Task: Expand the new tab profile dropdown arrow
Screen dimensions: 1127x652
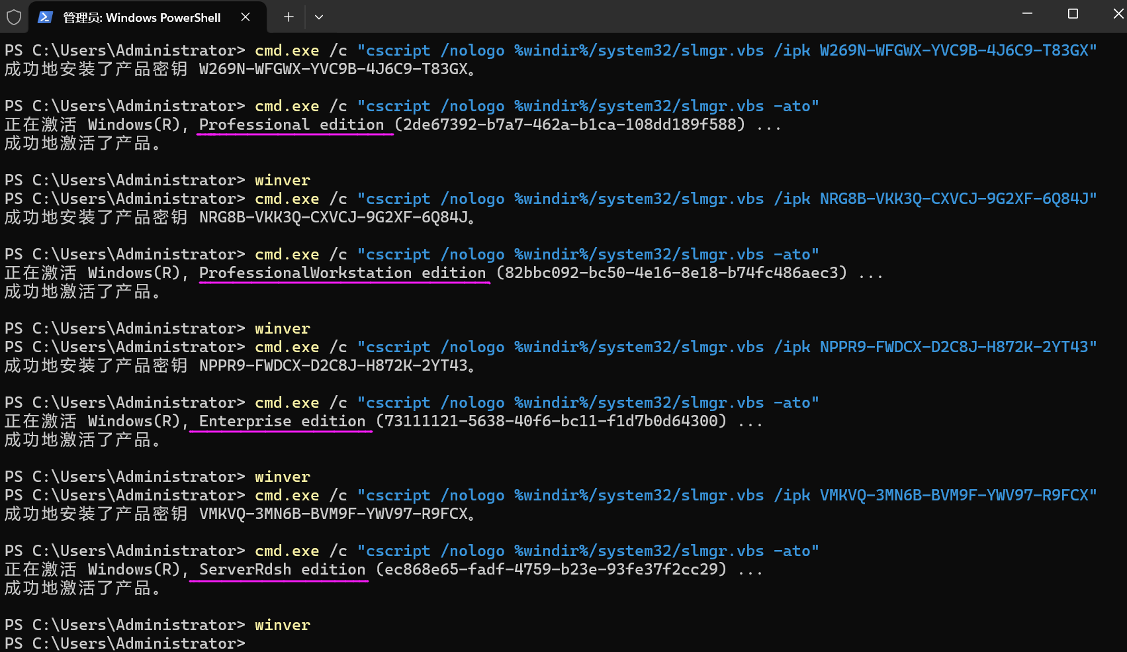Action: [319, 17]
